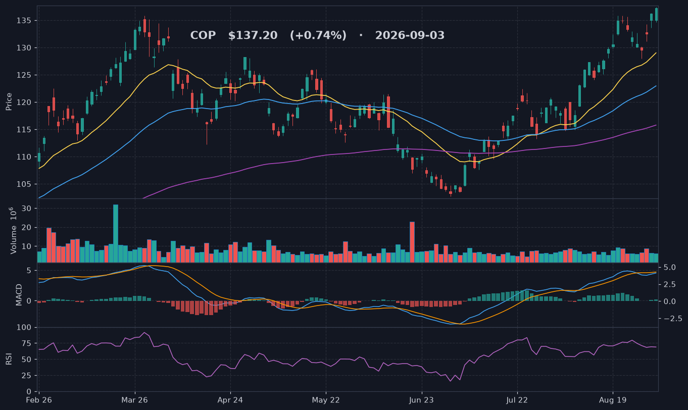Select the 125 tick on the Price axis
The image size is (688, 410).
click(25, 75)
